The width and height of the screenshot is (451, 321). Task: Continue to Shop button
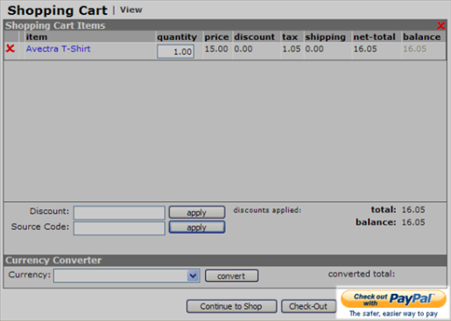(x=231, y=306)
